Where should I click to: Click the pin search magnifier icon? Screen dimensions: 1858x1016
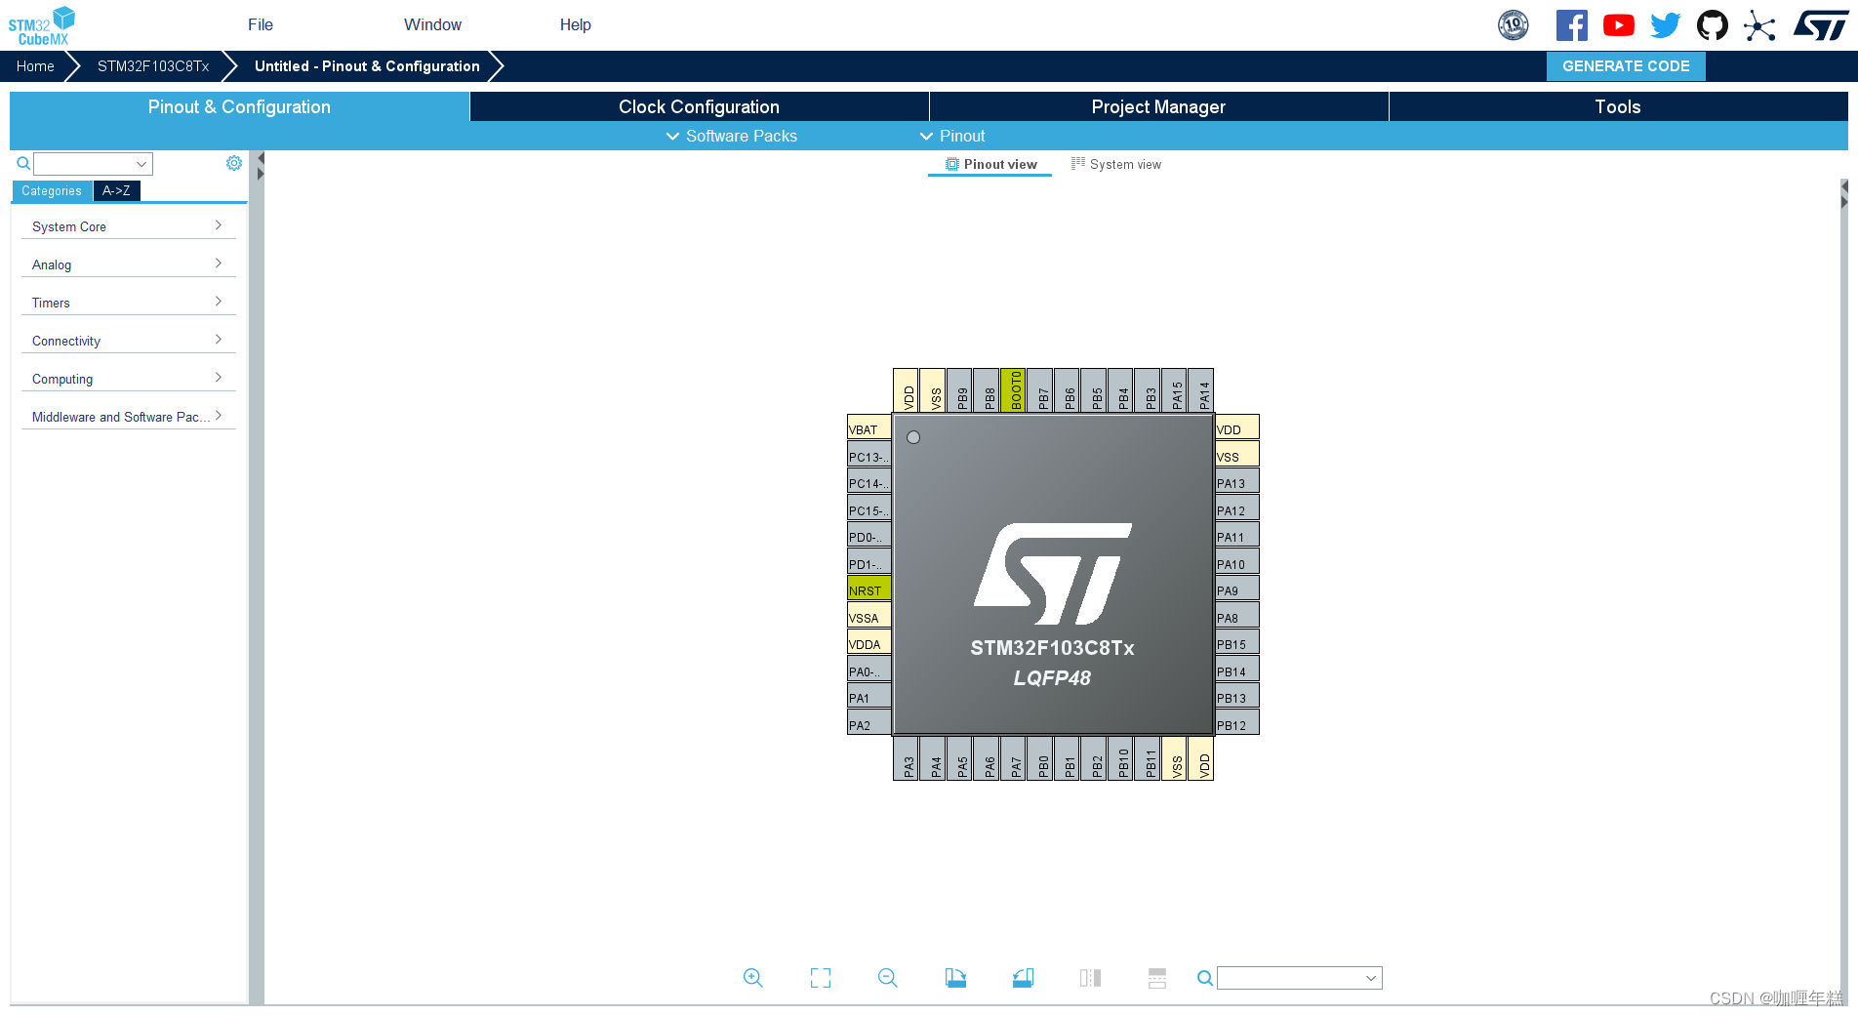[1205, 978]
